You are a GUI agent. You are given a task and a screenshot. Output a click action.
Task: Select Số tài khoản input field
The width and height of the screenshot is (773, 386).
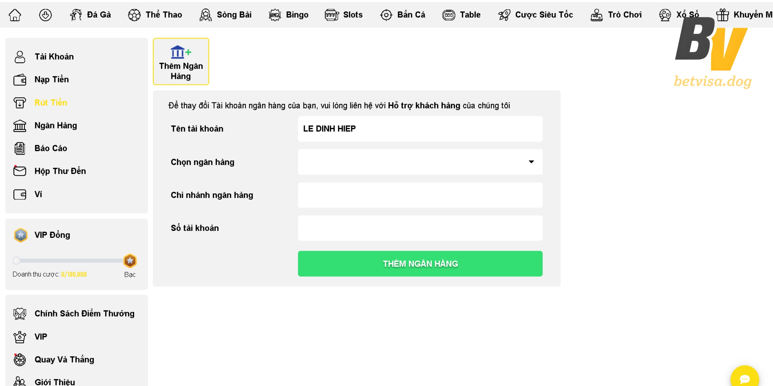pyautogui.click(x=420, y=228)
